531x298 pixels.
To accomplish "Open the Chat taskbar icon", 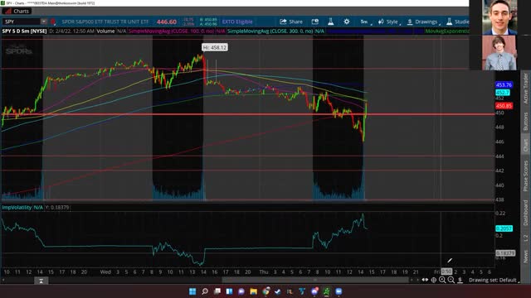I will 241,291.
